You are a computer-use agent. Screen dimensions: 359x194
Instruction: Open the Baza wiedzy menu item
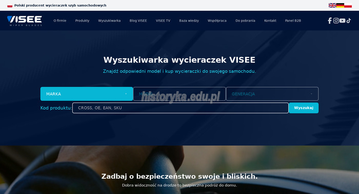coord(189,20)
